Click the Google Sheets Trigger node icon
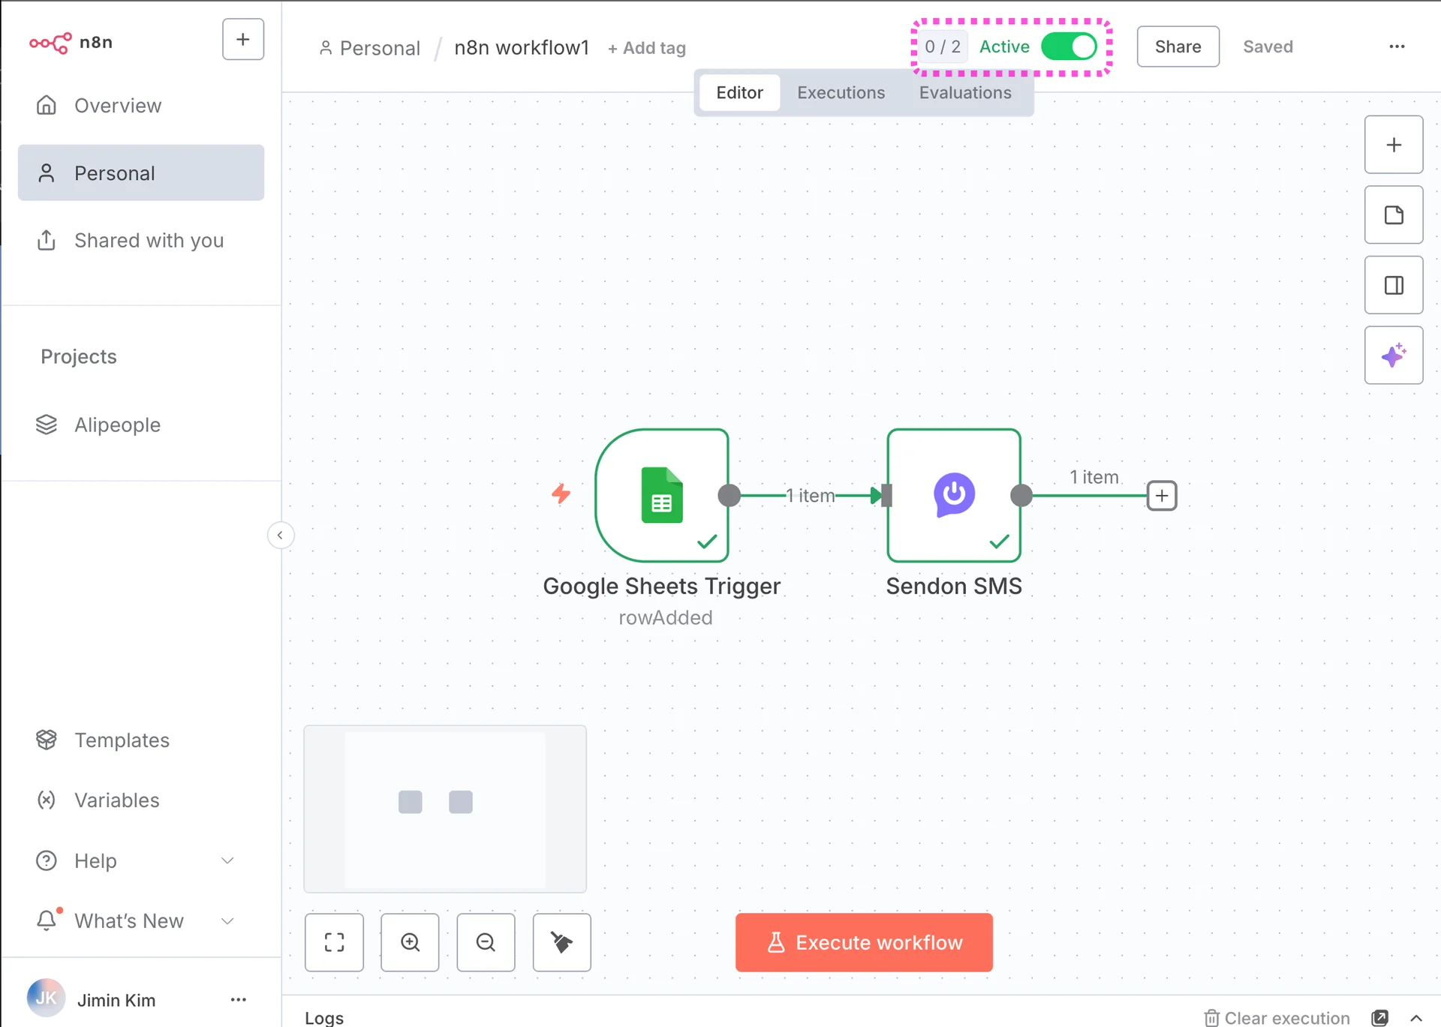Image resolution: width=1441 pixels, height=1027 pixels. [661, 495]
